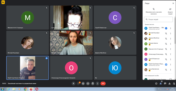Mute Сергій Ковальчук in the people list

coord(166,59)
